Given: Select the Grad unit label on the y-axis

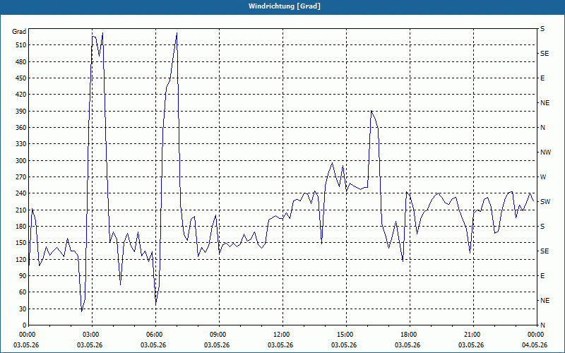Looking at the screenshot, I should click(x=19, y=32).
